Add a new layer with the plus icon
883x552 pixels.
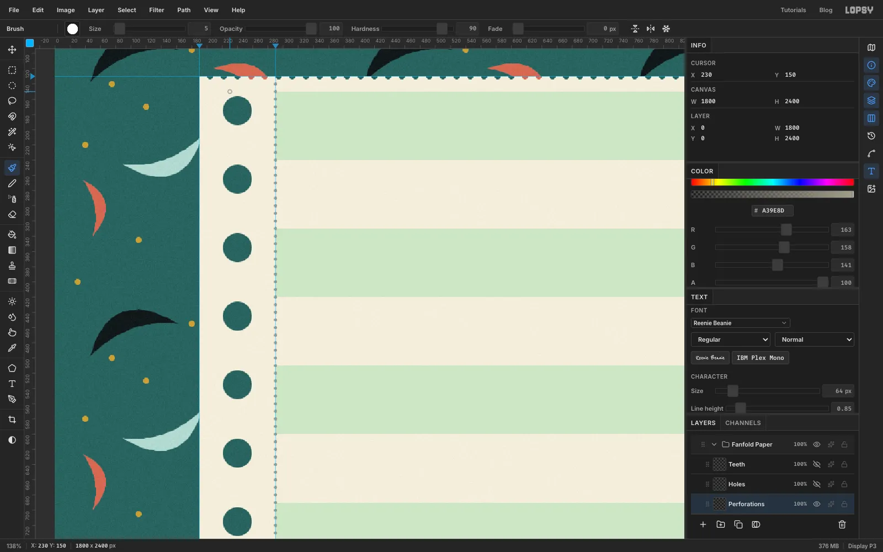[x=703, y=524]
